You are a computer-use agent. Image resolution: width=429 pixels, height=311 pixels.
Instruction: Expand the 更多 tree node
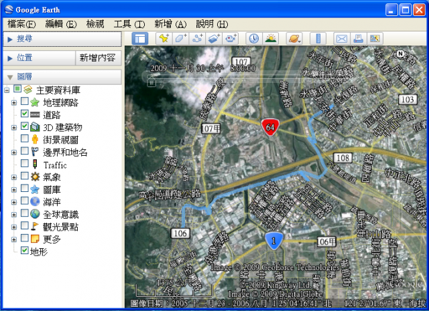click(14, 239)
